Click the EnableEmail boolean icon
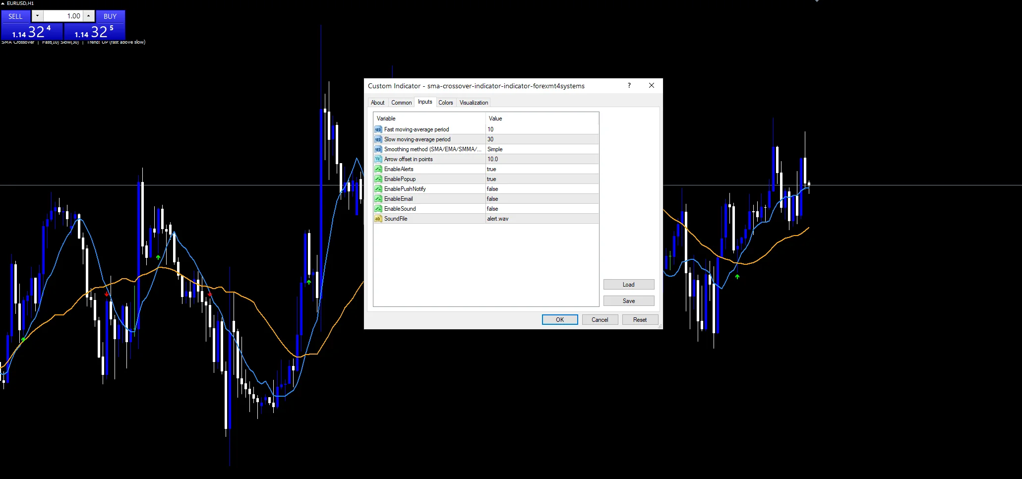The width and height of the screenshot is (1022, 479). coord(378,199)
